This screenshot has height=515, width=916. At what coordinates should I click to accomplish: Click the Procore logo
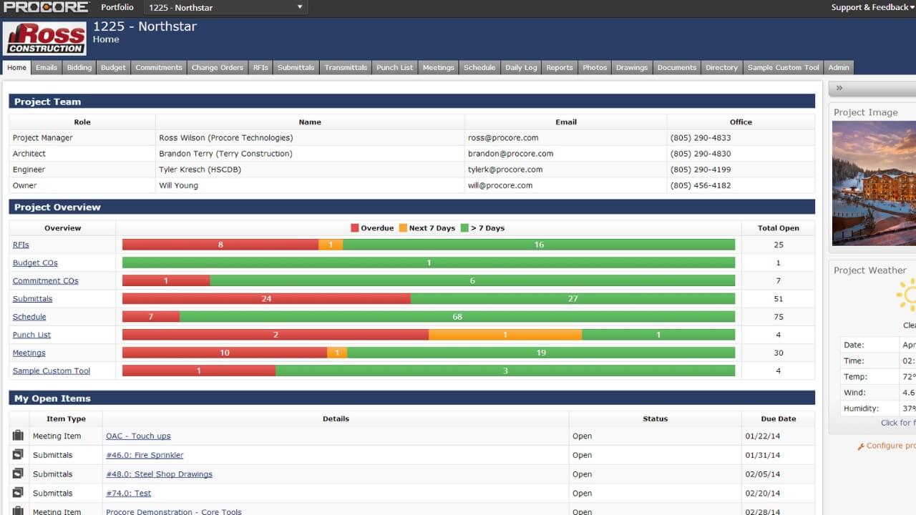[47, 7]
